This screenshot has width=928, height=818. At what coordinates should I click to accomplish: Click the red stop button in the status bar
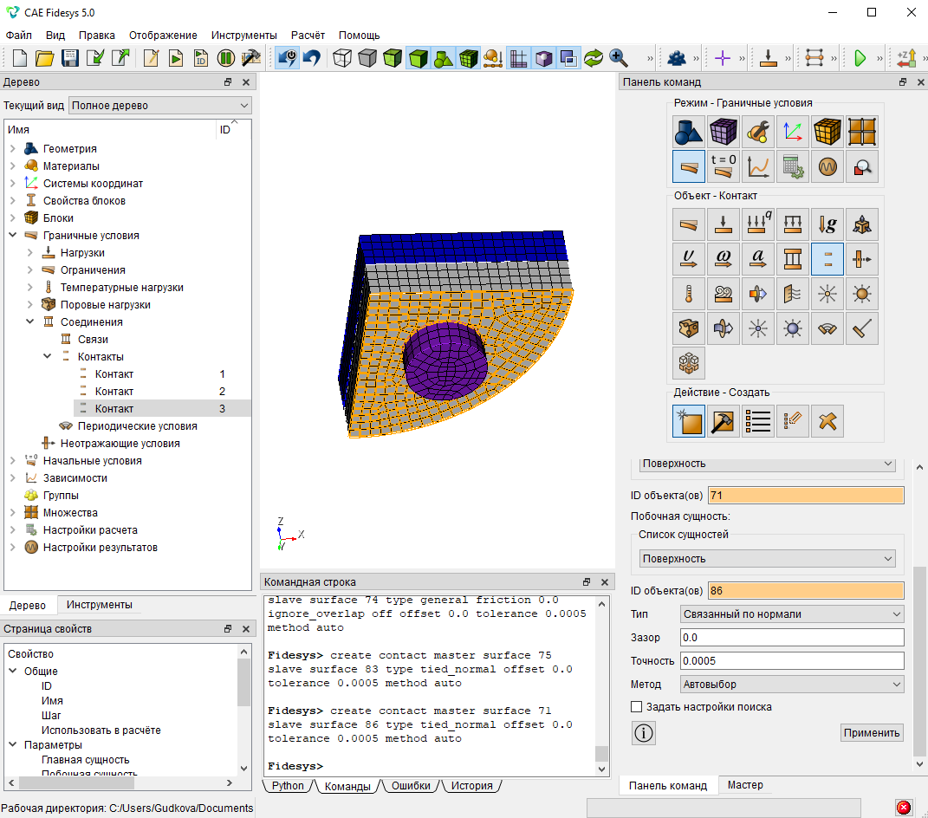(903, 808)
